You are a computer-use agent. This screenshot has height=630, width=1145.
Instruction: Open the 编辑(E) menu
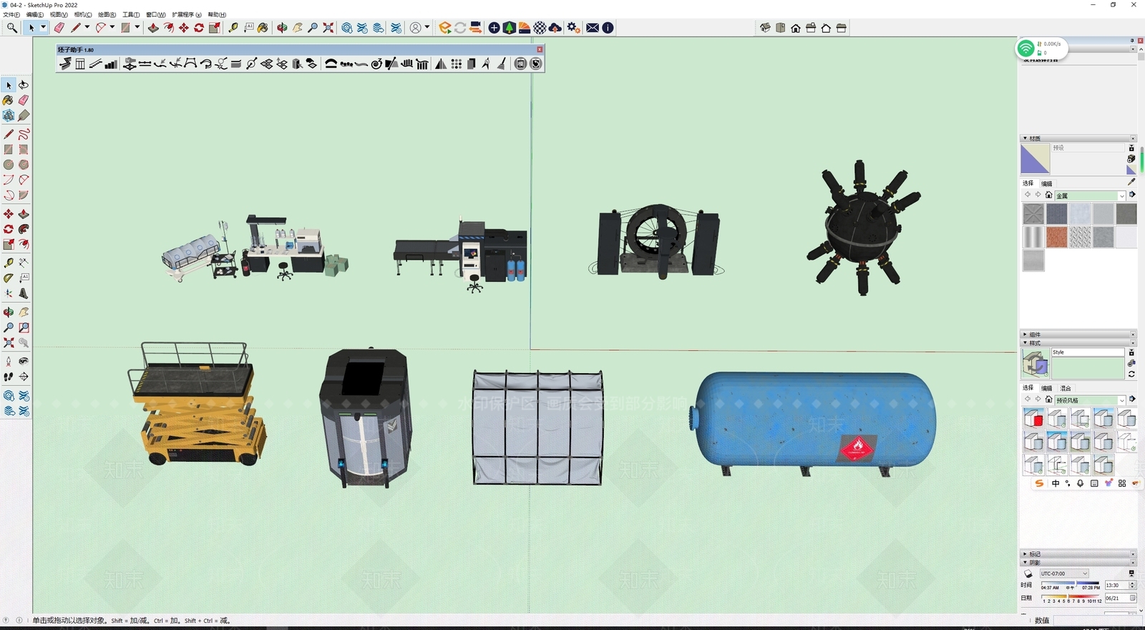[x=35, y=14]
